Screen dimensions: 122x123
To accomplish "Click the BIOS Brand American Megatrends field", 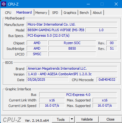I will tap(72, 68).
